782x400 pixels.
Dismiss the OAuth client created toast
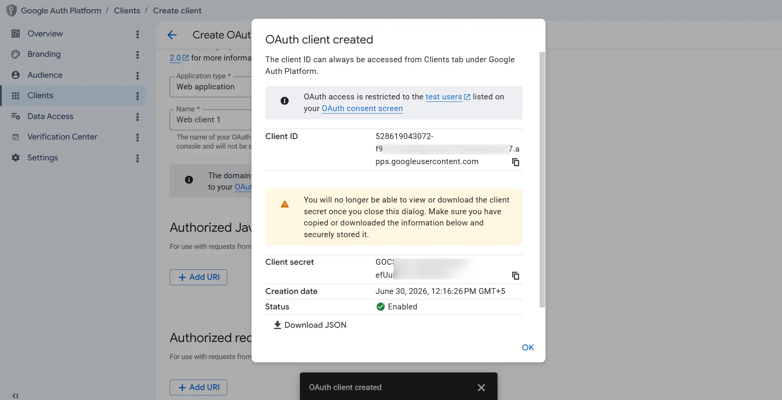pyautogui.click(x=481, y=387)
